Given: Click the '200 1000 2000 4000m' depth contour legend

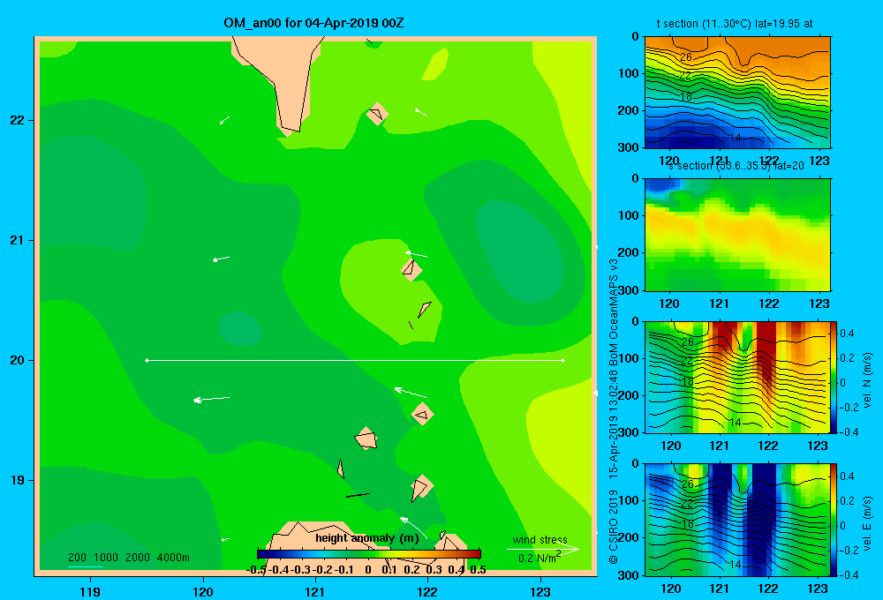Looking at the screenshot, I should pos(128,558).
